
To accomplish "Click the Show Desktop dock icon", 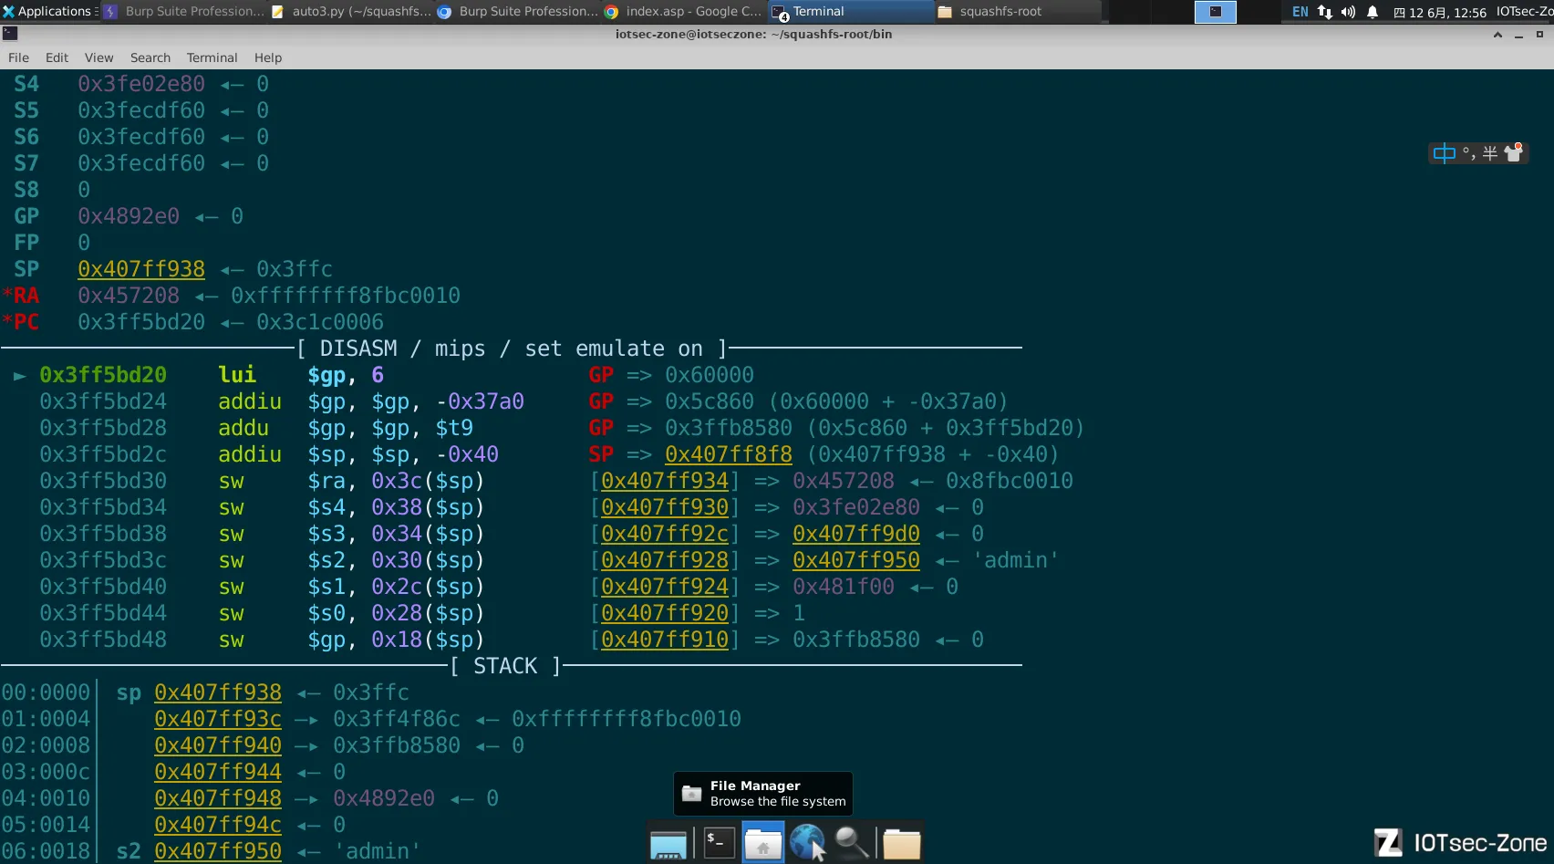I will (x=668, y=844).
